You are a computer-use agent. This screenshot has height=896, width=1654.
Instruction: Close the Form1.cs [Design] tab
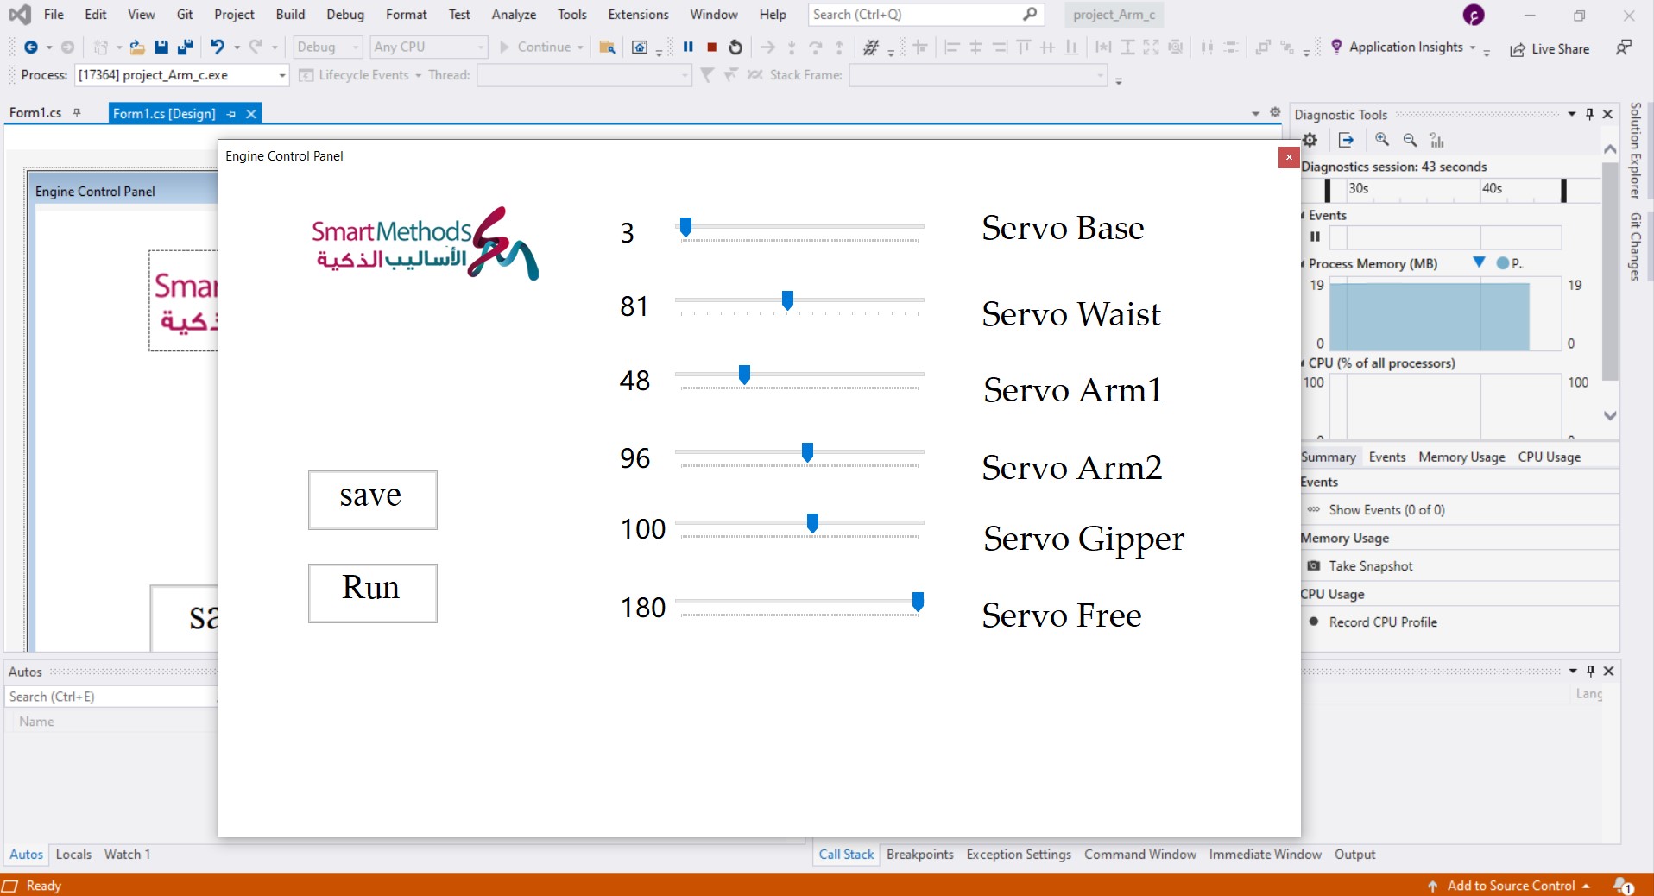(x=251, y=114)
